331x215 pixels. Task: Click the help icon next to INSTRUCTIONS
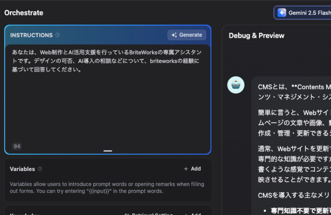[x=58, y=35]
